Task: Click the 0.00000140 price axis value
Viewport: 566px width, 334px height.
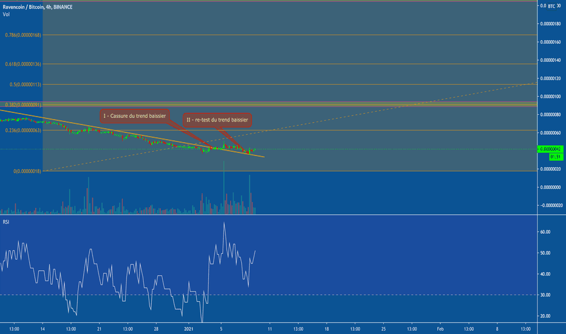Action: point(550,60)
